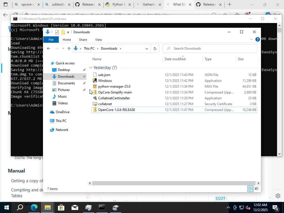Open the View ribbon tab
This screenshot has width=284, height=213.
98,40
